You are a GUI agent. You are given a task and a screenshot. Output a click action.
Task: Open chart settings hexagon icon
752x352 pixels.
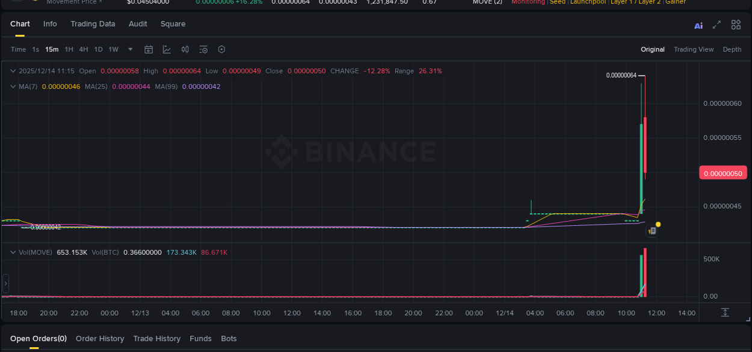(221, 49)
